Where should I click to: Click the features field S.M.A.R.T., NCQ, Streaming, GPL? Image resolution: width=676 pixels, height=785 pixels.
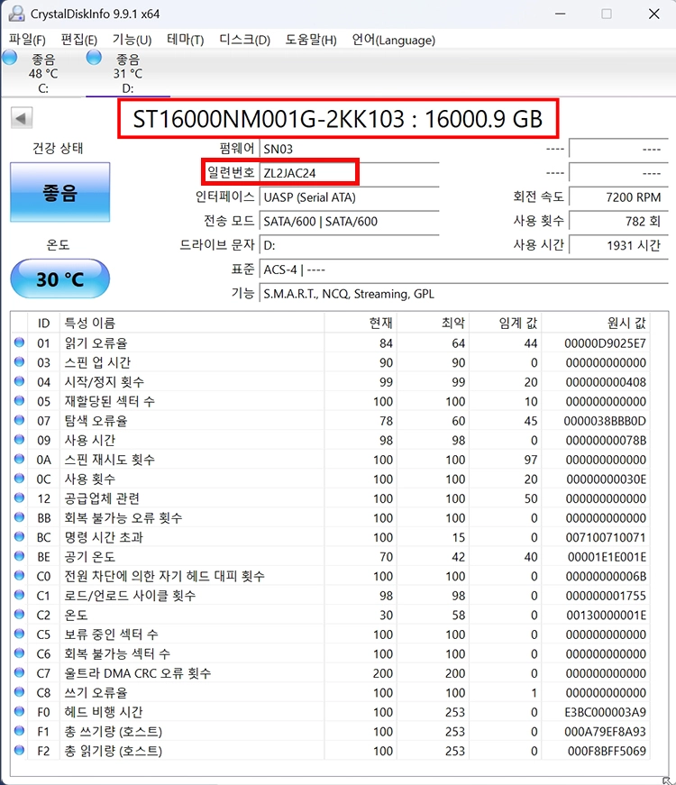click(463, 294)
